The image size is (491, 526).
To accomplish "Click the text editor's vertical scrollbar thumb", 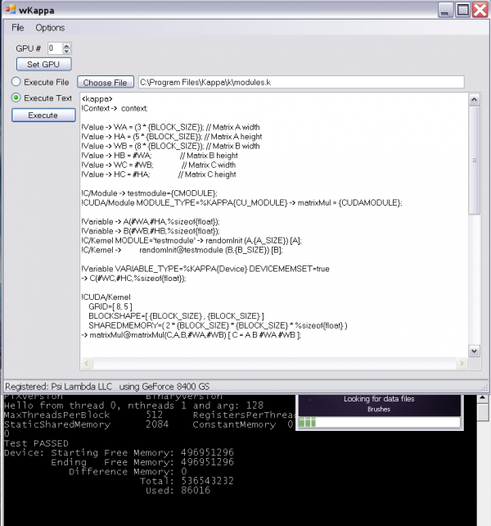I will 474,160.
